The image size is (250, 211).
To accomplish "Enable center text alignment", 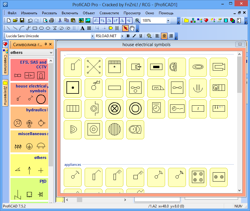I will [x=164, y=36].
